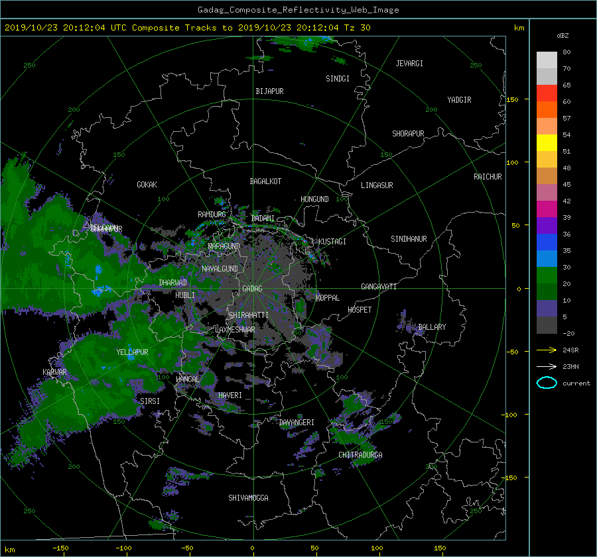Pick the magenta 42 dBZ legend swatch
Screen dimensions: 597x557
tap(547, 209)
